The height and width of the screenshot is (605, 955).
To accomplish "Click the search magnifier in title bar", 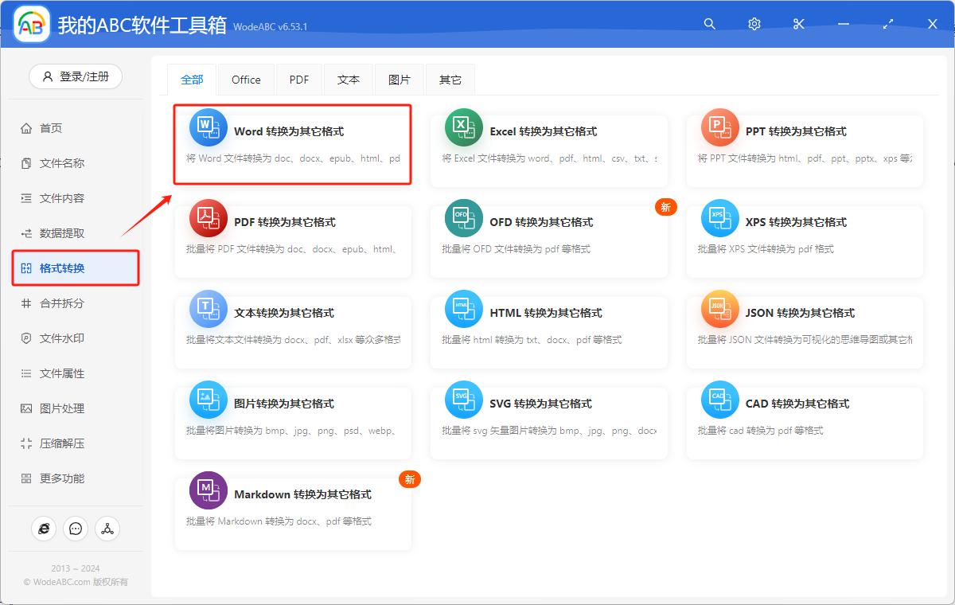I will click(709, 24).
